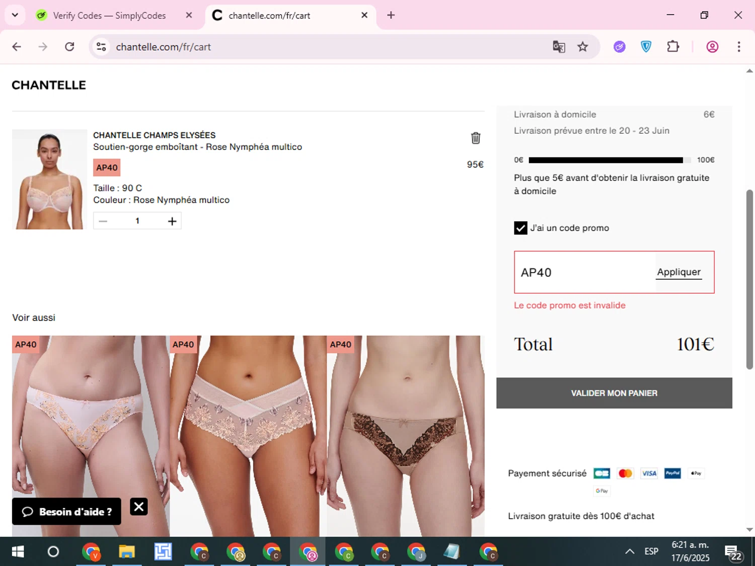Image resolution: width=755 pixels, height=566 pixels.
Task: Open notification center with 22 notifications
Action: pos(733,552)
